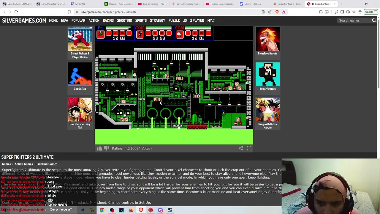Open the RACING category
380x214 pixels.
(108, 21)
